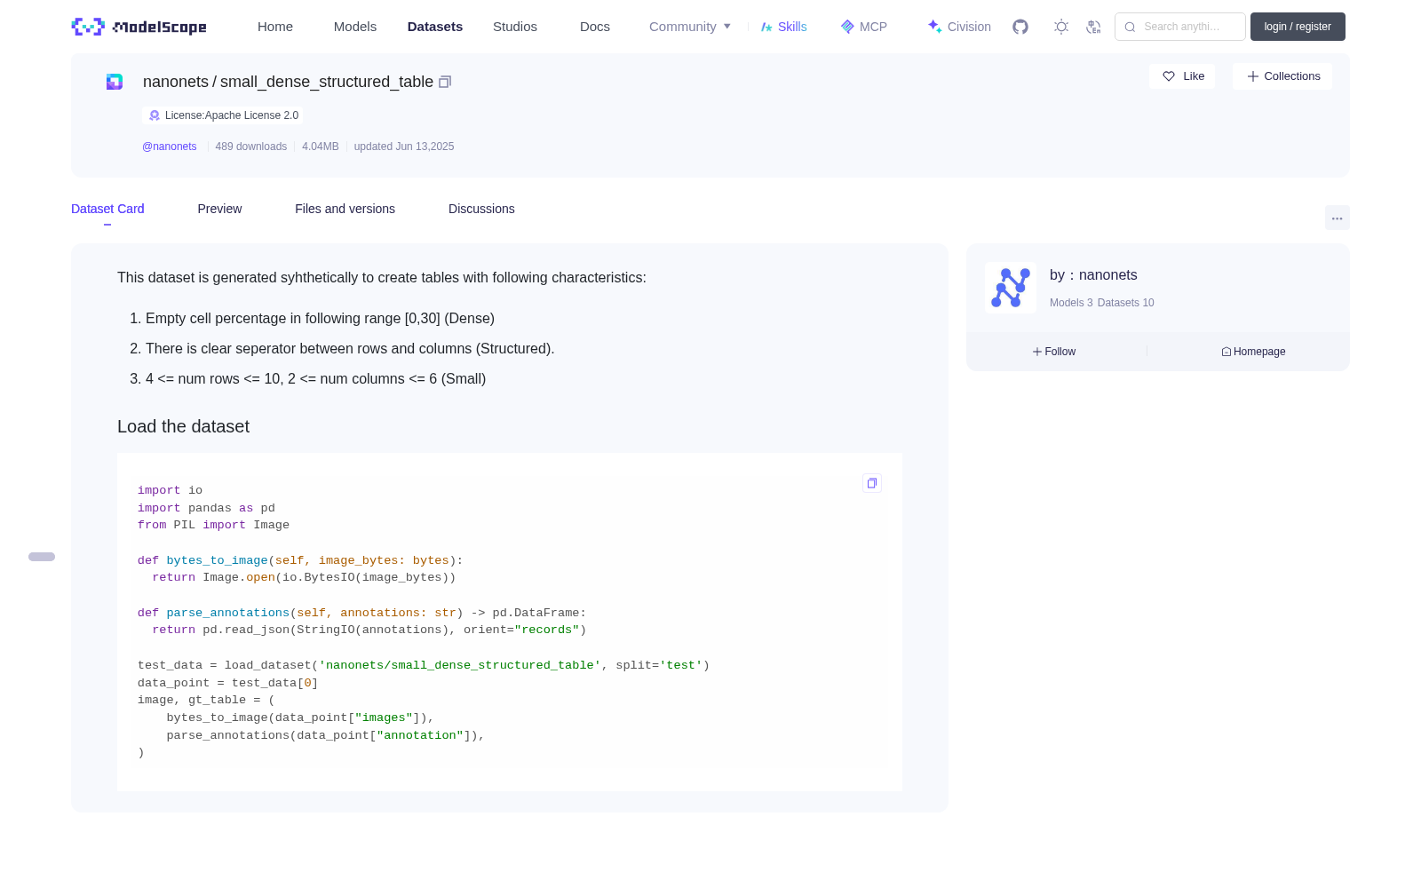Open the nanonets Homepage link
Viewport: 1421px width, 888px height.
click(x=1253, y=352)
